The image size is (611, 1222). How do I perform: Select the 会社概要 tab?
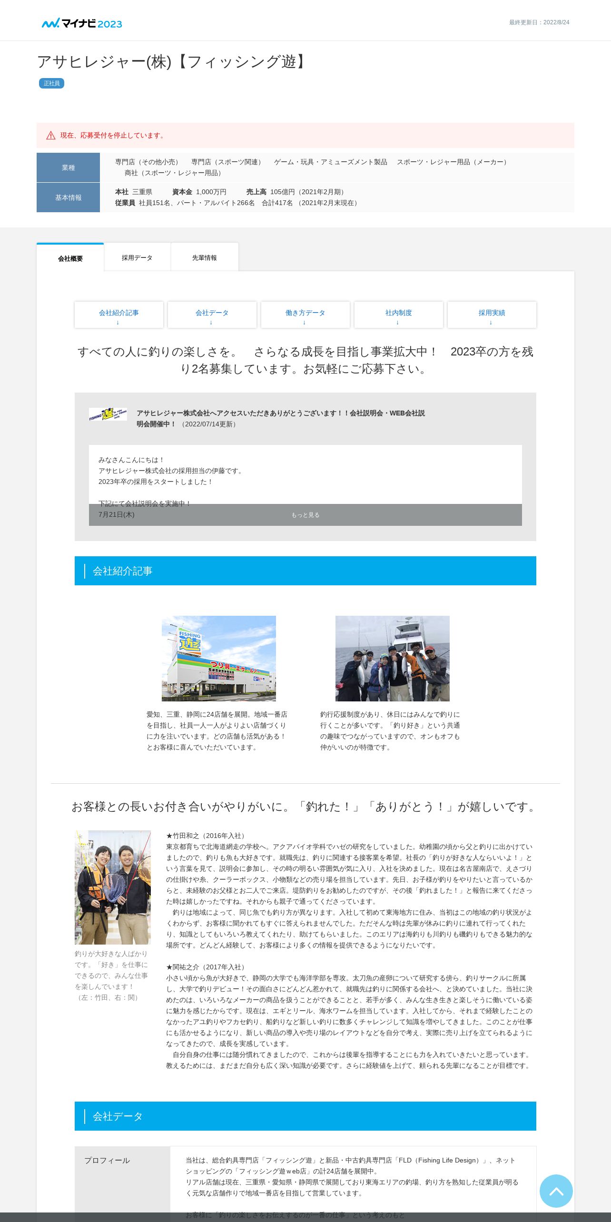coord(70,258)
